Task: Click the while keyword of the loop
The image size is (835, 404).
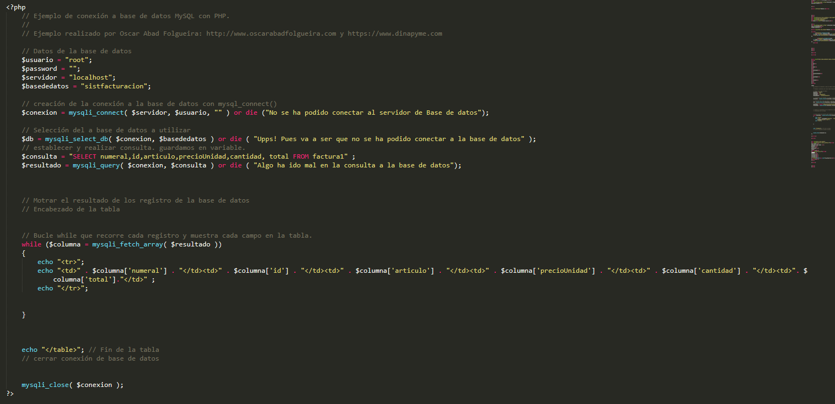Action: pos(31,244)
